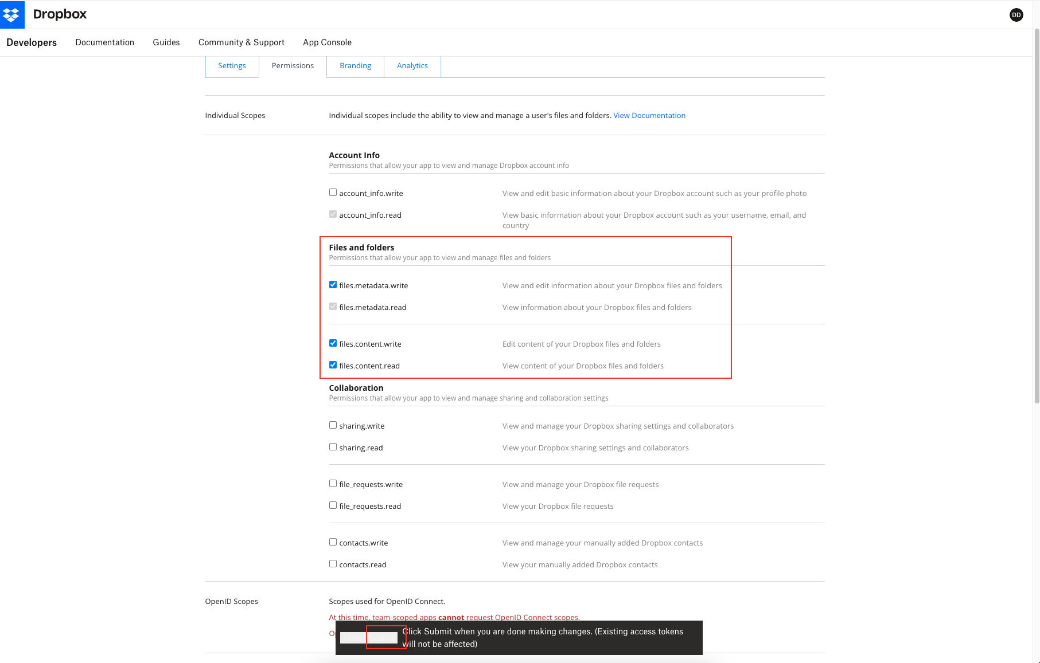The height and width of the screenshot is (663, 1040).
Task: Uncheck files.content.read permission
Action: tap(333, 365)
